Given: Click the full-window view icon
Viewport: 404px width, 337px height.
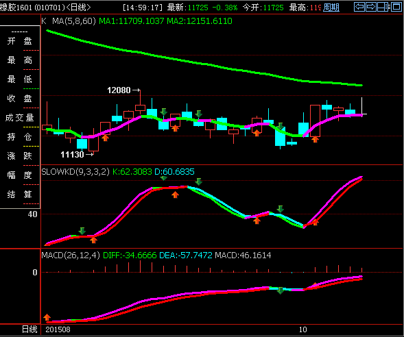Looking at the screenshot, I should (x=396, y=7).
